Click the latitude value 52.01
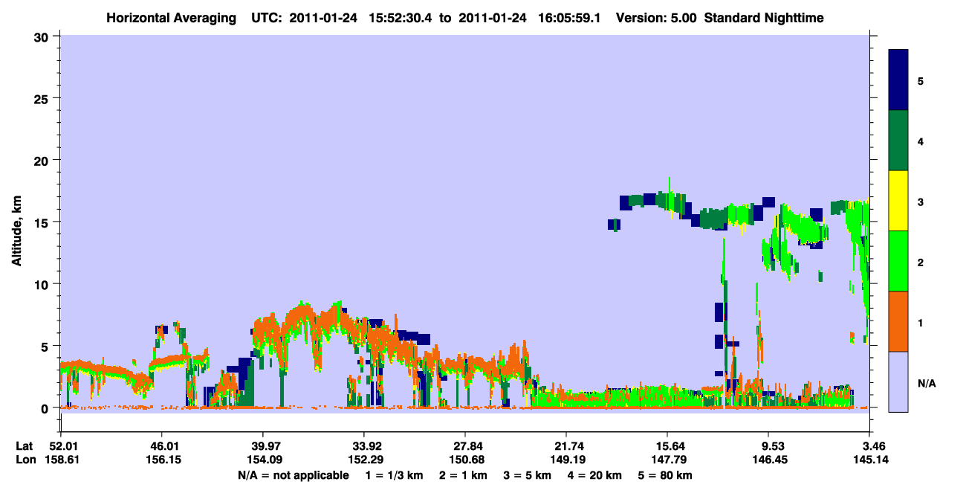The width and height of the screenshot is (966, 496). coord(61,446)
